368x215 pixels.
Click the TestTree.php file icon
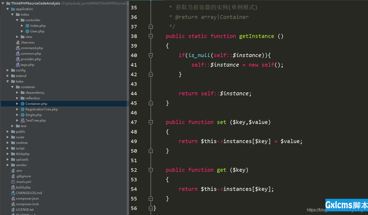pos(23,121)
